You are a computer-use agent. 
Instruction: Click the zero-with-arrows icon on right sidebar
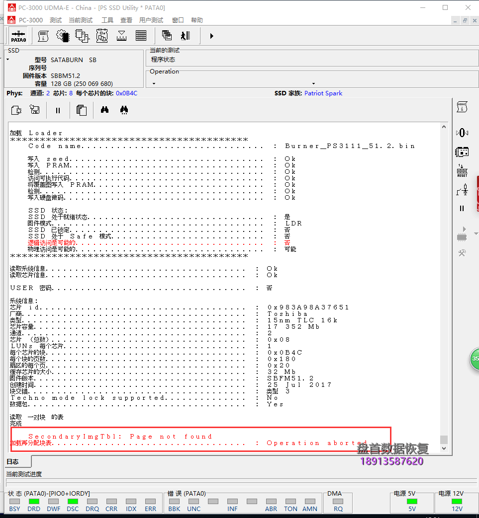(462, 133)
